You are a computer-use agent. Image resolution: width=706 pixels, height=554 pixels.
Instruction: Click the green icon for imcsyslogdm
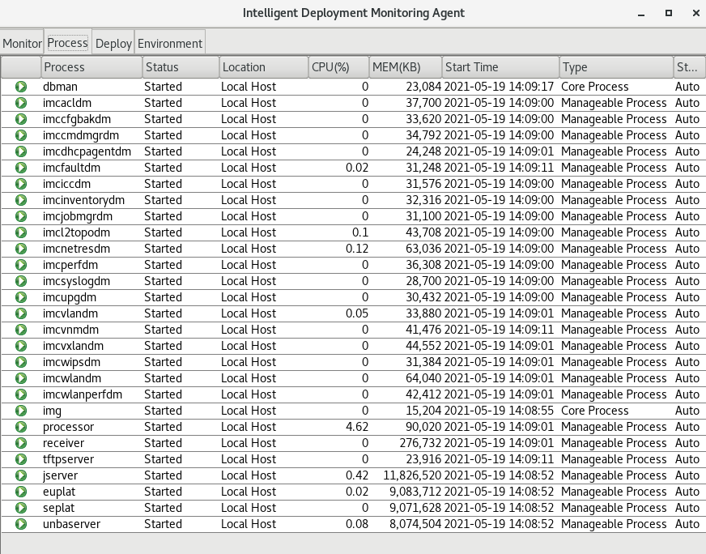click(21, 281)
